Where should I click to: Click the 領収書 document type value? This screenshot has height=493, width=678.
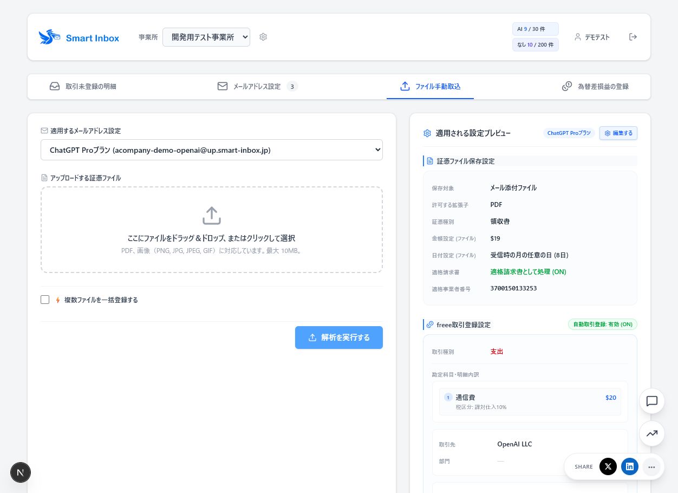pos(500,222)
